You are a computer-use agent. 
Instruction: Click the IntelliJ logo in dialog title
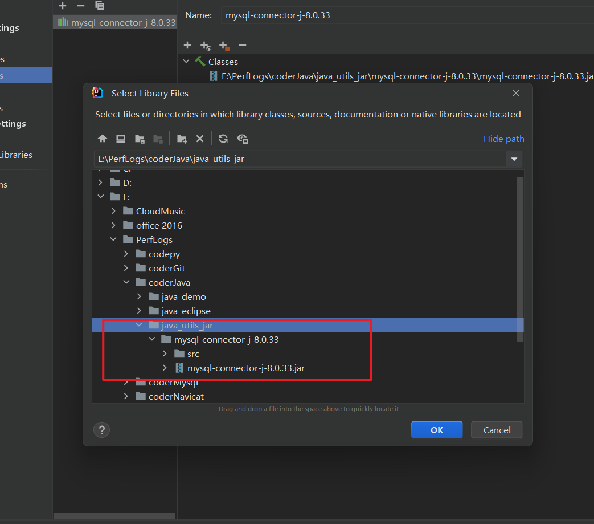click(x=98, y=93)
